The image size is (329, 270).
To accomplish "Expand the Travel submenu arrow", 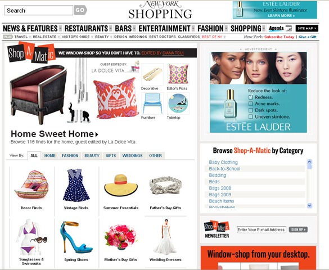I will 30,37.
